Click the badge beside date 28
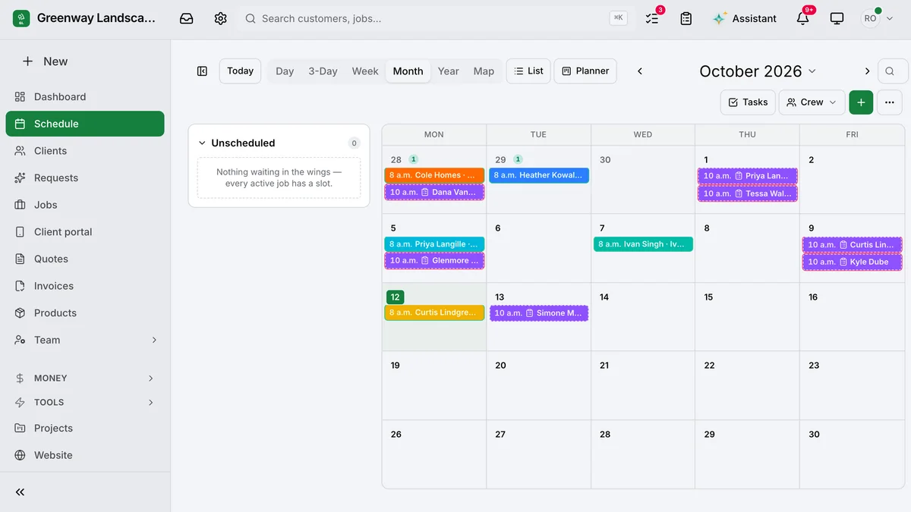Viewport: 911px width, 512px height. (413, 159)
